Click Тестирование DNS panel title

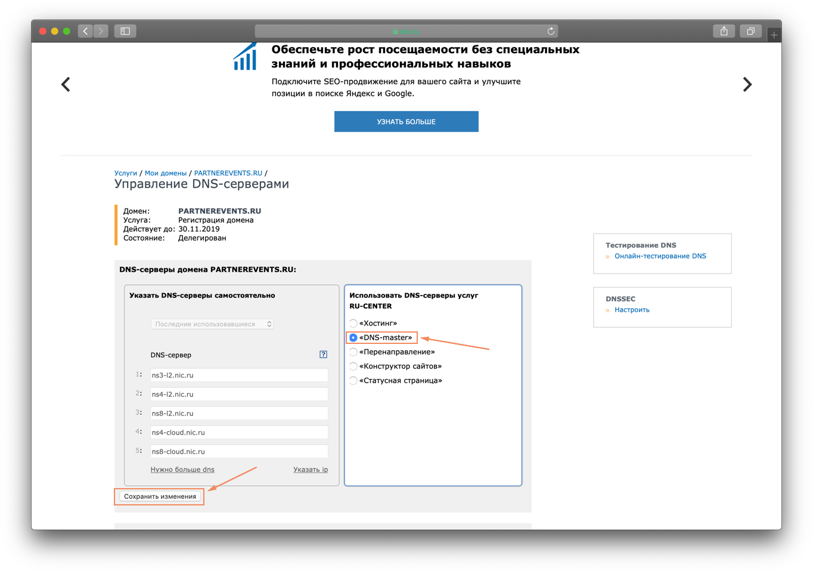coord(641,245)
